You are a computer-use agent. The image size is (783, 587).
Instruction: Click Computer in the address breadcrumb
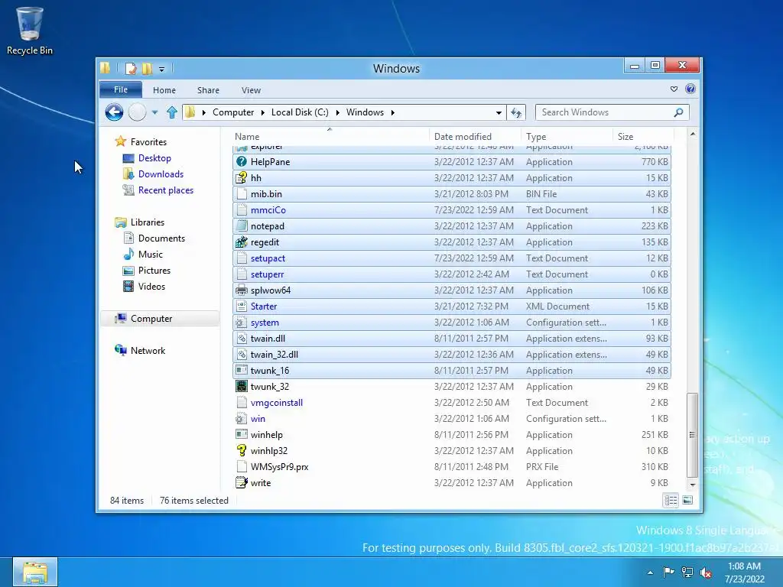(x=233, y=112)
